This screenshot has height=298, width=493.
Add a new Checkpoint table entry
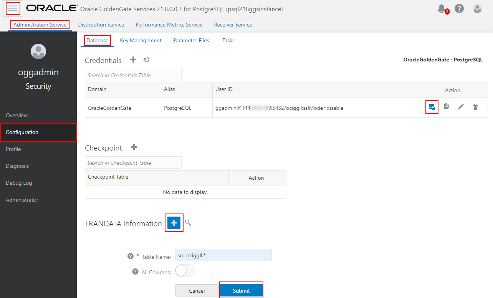pos(134,147)
